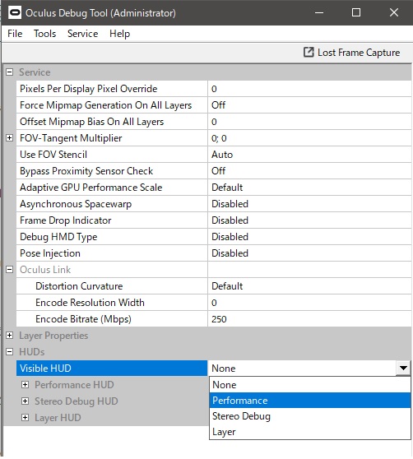Screen dimensions: 413x459
Task: Click Pose Injection Disabled value
Action: (309, 253)
